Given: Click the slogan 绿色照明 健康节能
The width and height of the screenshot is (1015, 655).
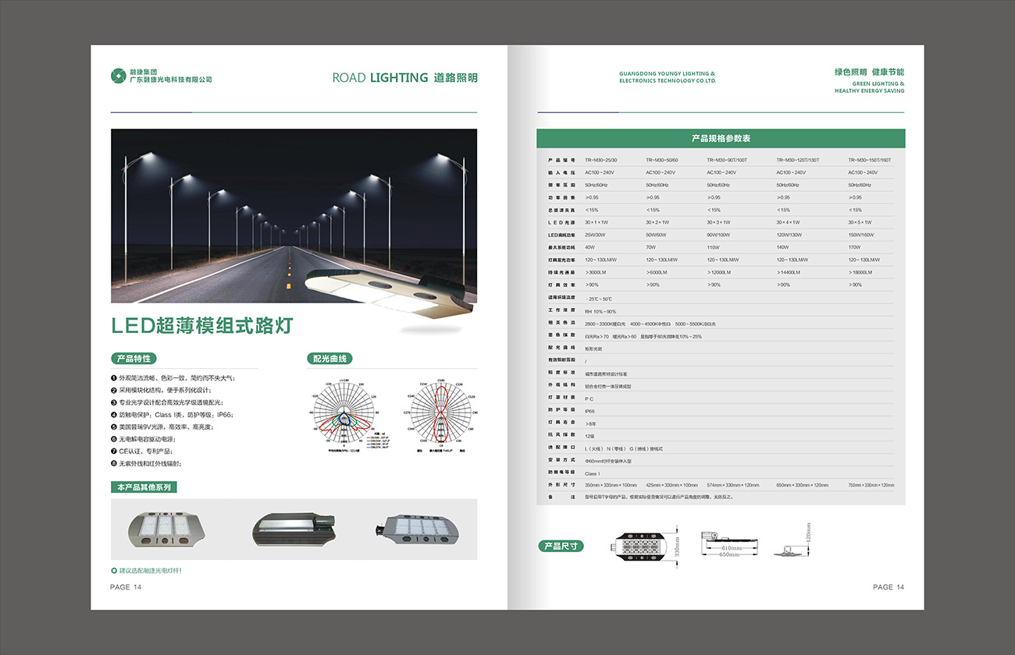Looking at the screenshot, I should tap(869, 72).
